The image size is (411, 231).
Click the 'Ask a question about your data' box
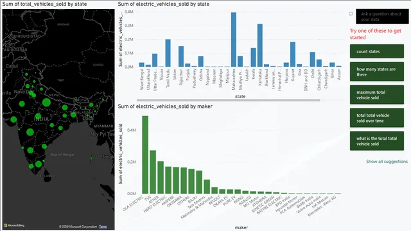[382, 17]
